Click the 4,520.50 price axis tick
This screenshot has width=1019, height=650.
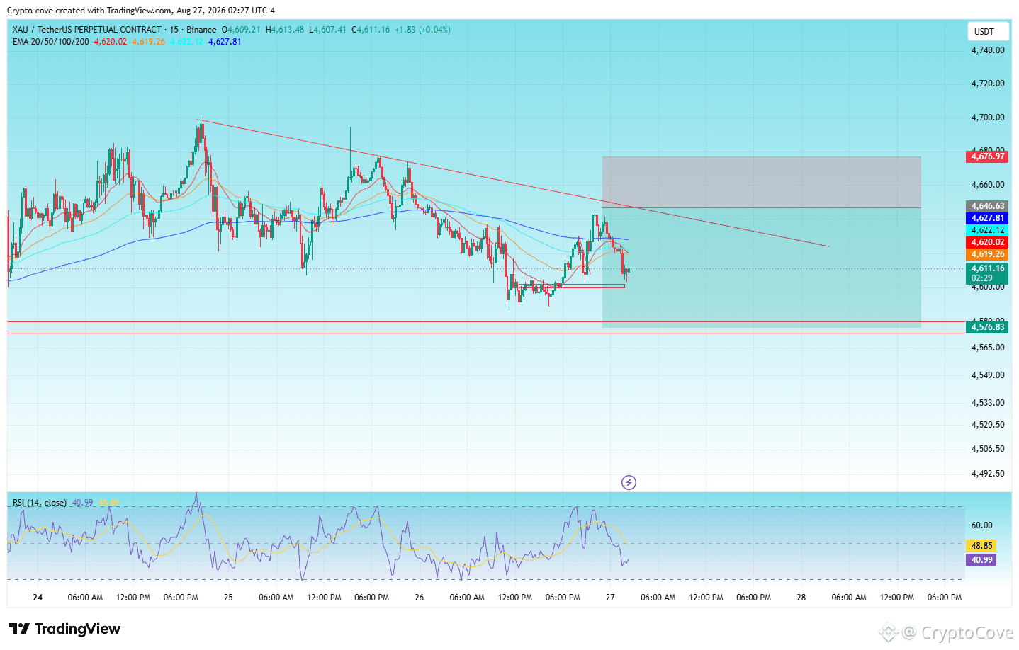(x=988, y=425)
